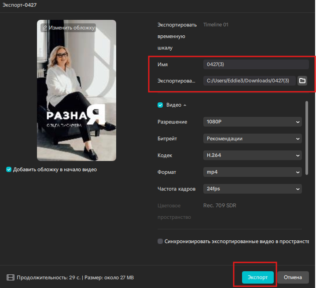Screen dimensions: 316x288
Task: Click Продолжительность: 29 с. status text
Action: pos(48,277)
